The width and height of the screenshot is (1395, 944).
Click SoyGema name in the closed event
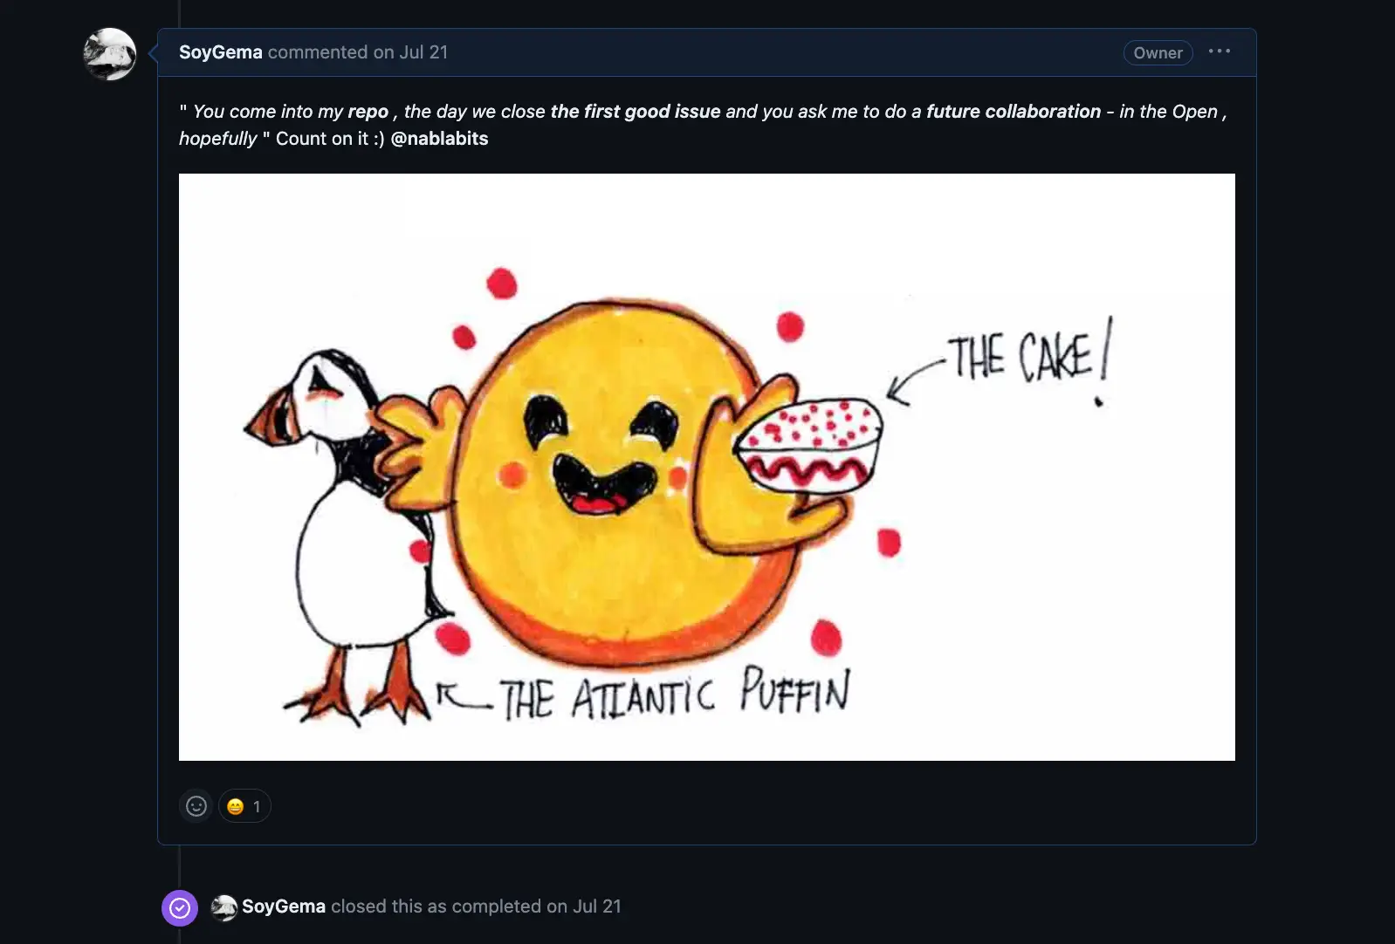click(x=284, y=906)
